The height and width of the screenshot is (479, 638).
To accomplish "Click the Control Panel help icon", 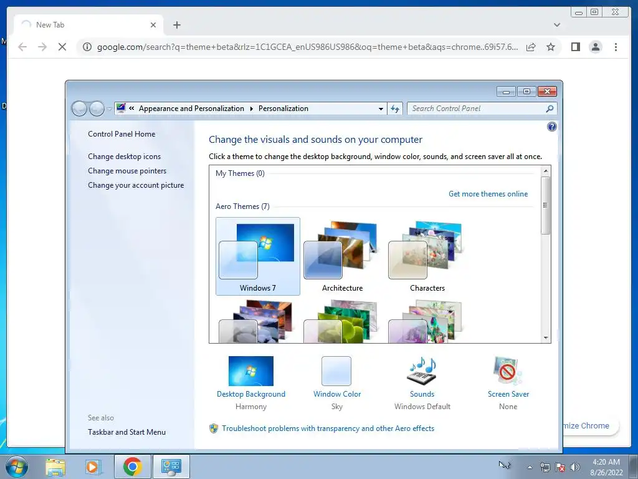I will pyautogui.click(x=551, y=127).
